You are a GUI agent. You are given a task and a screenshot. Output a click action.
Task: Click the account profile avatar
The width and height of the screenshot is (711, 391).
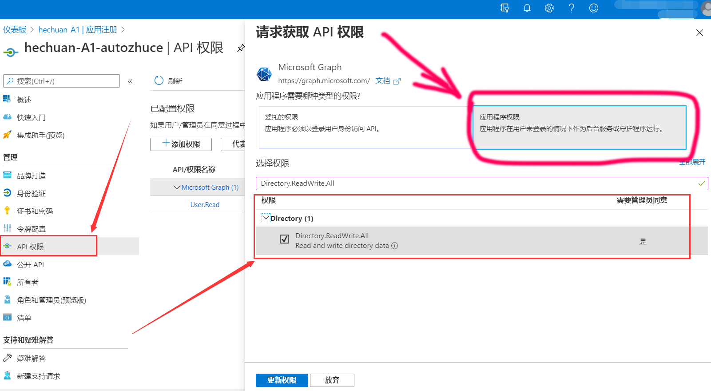tap(706, 8)
